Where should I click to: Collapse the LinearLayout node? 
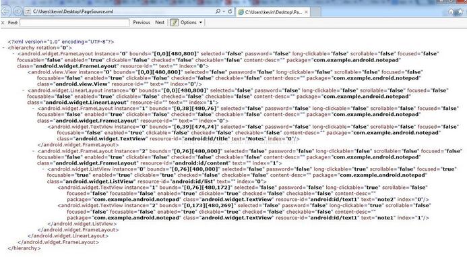point(23,90)
